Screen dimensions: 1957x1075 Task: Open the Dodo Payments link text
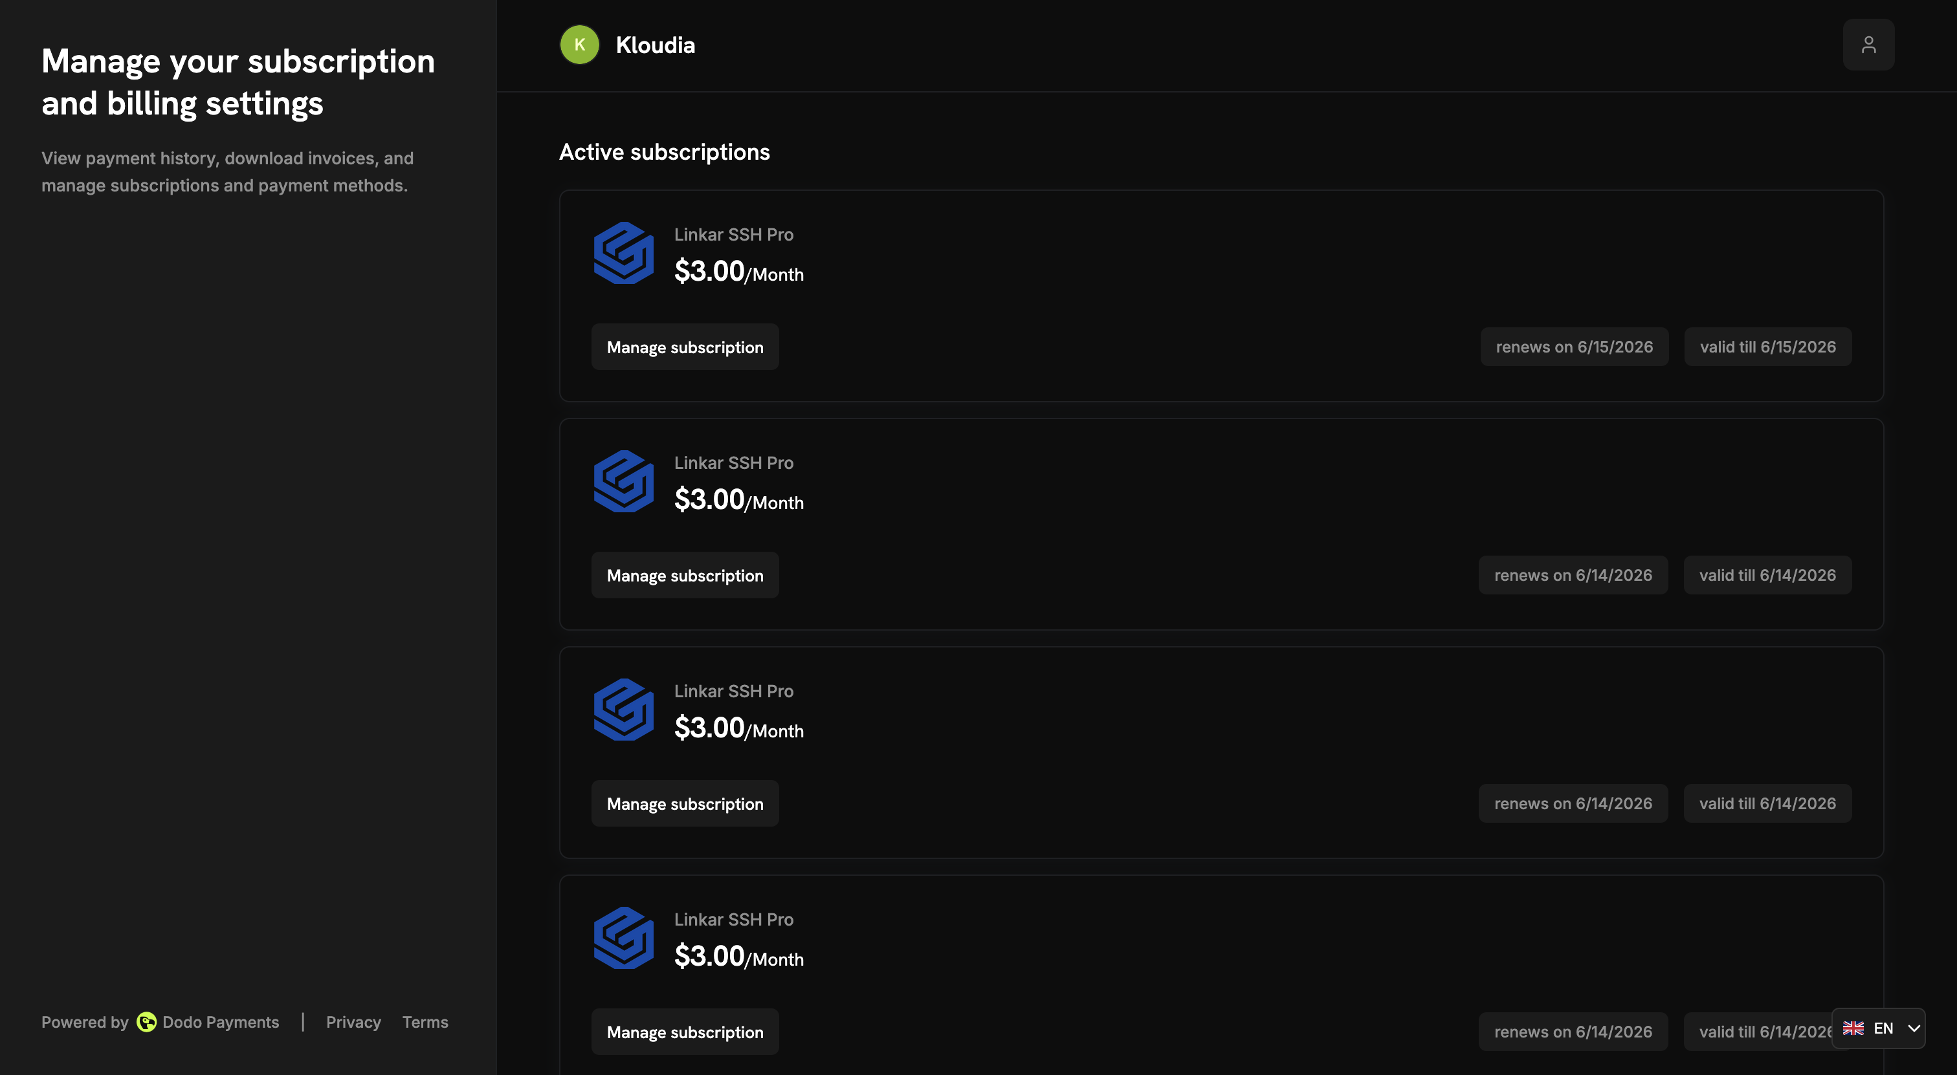click(x=220, y=1022)
